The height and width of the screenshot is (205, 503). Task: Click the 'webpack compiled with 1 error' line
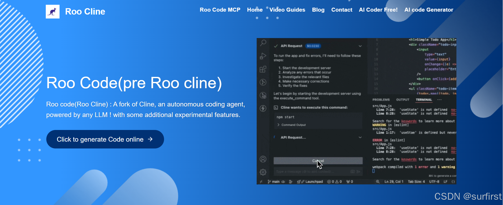414,167
